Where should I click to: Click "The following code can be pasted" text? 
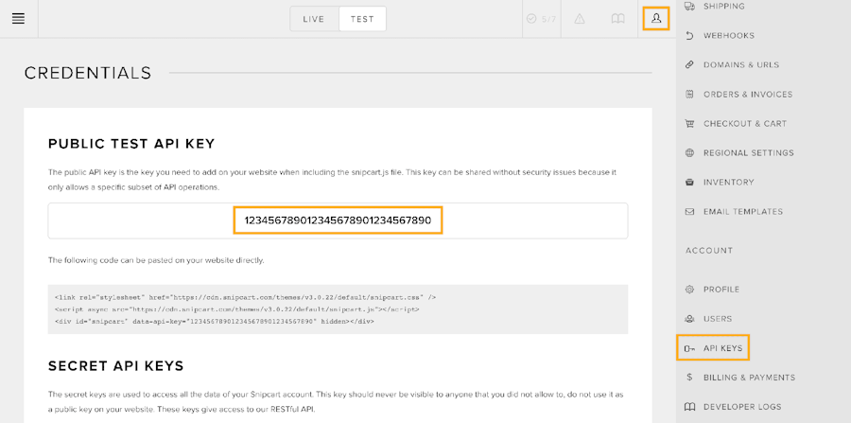pyautogui.click(x=156, y=260)
